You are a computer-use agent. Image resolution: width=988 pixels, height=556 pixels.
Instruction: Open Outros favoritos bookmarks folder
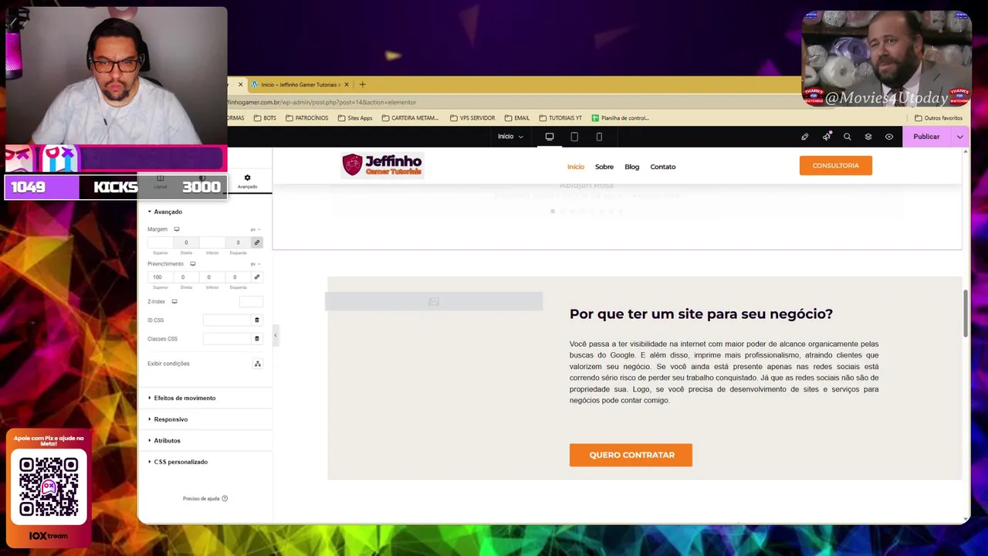pyautogui.click(x=939, y=118)
